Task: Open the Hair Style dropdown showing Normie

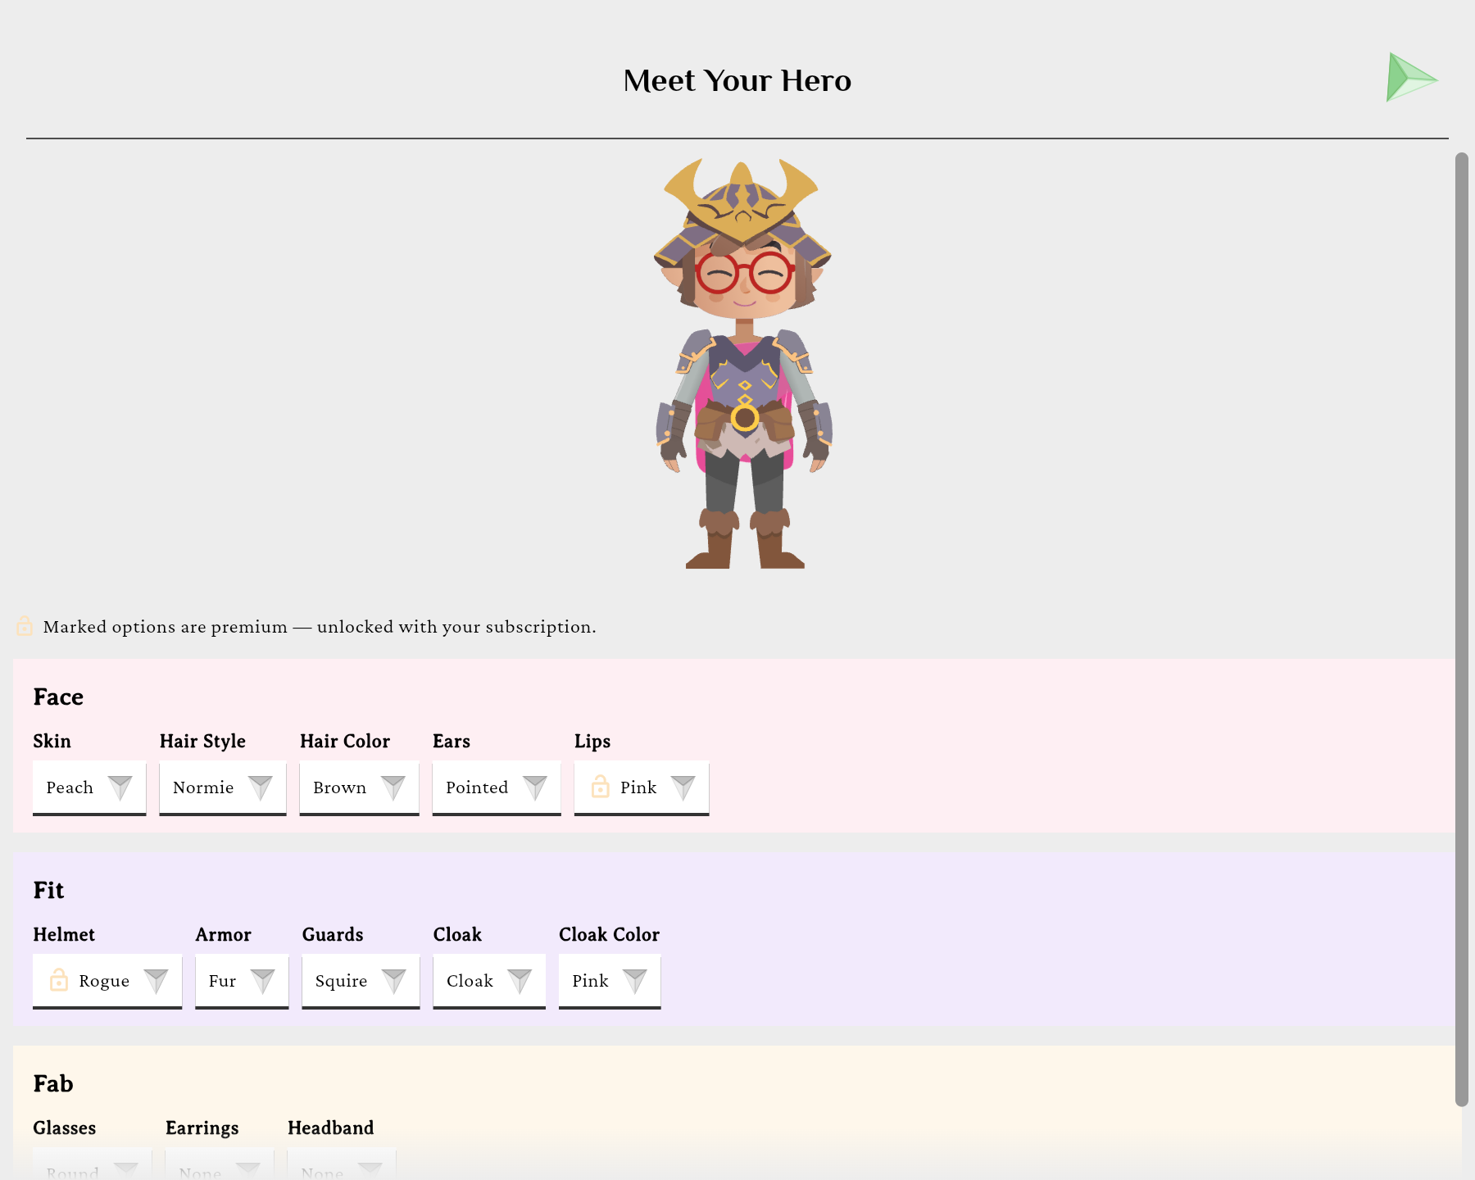Action: coord(223,787)
